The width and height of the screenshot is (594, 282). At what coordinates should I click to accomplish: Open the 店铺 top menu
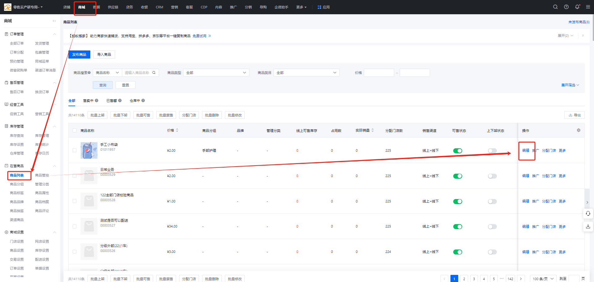tap(67, 7)
